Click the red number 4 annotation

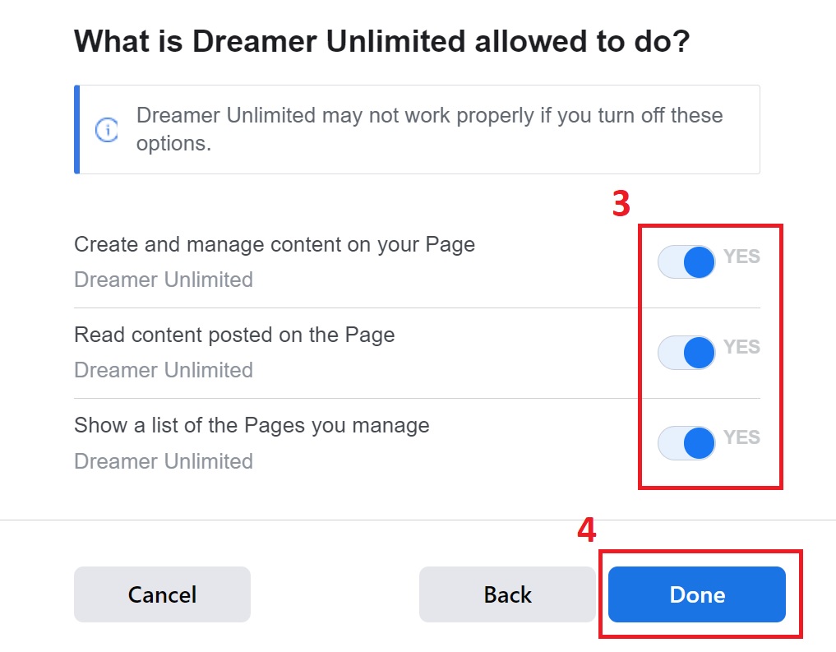tap(587, 530)
